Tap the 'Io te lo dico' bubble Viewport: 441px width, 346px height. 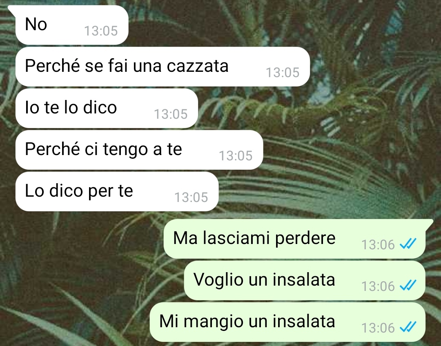(107, 108)
